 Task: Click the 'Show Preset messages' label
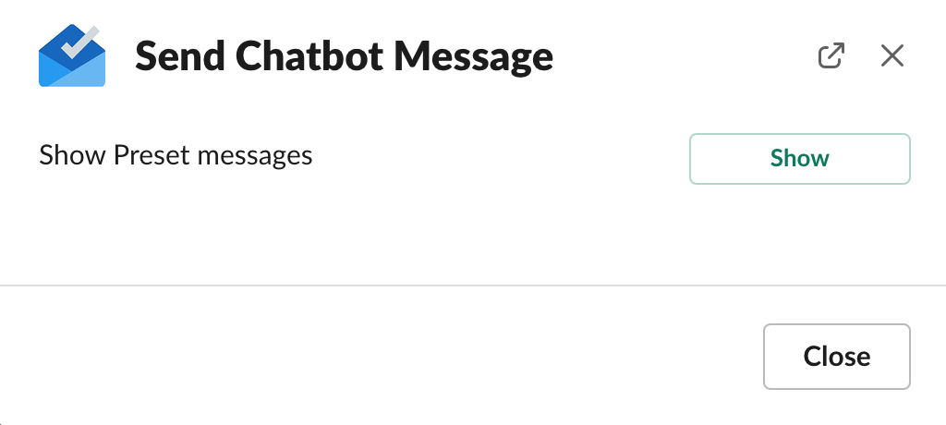176,155
